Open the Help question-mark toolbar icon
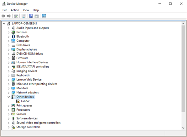 tap(31, 16)
